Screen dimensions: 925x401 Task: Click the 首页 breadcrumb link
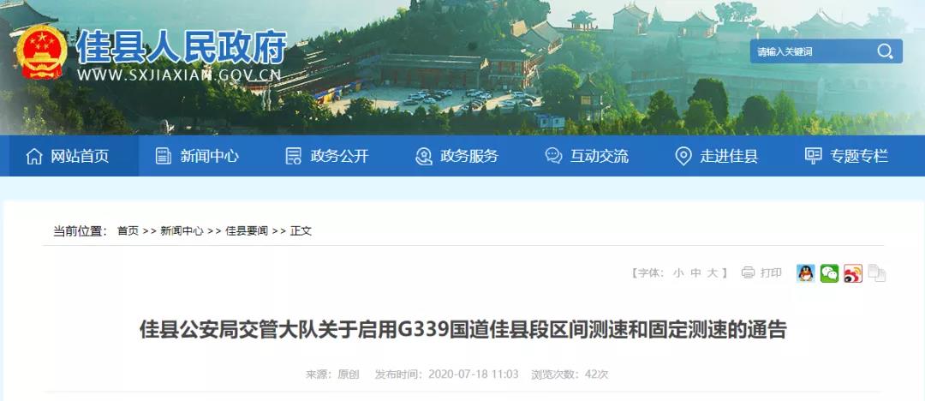click(x=128, y=230)
